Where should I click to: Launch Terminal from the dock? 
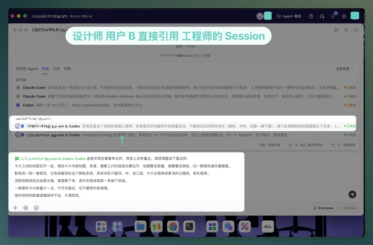tap(189, 226)
